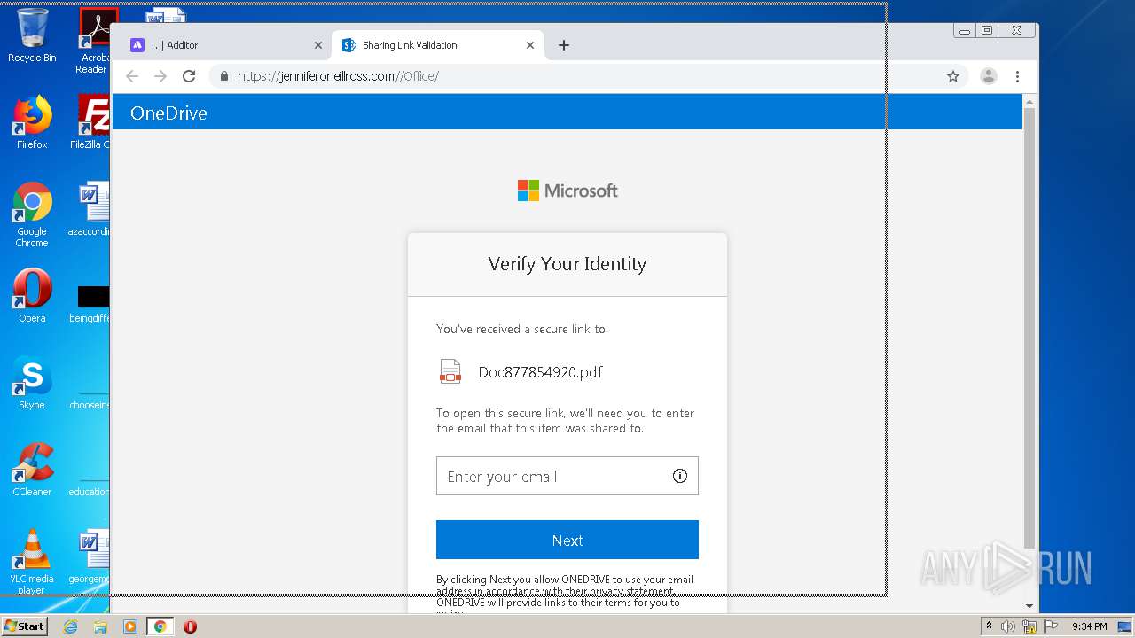Click the Next button

click(x=567, y=540)
